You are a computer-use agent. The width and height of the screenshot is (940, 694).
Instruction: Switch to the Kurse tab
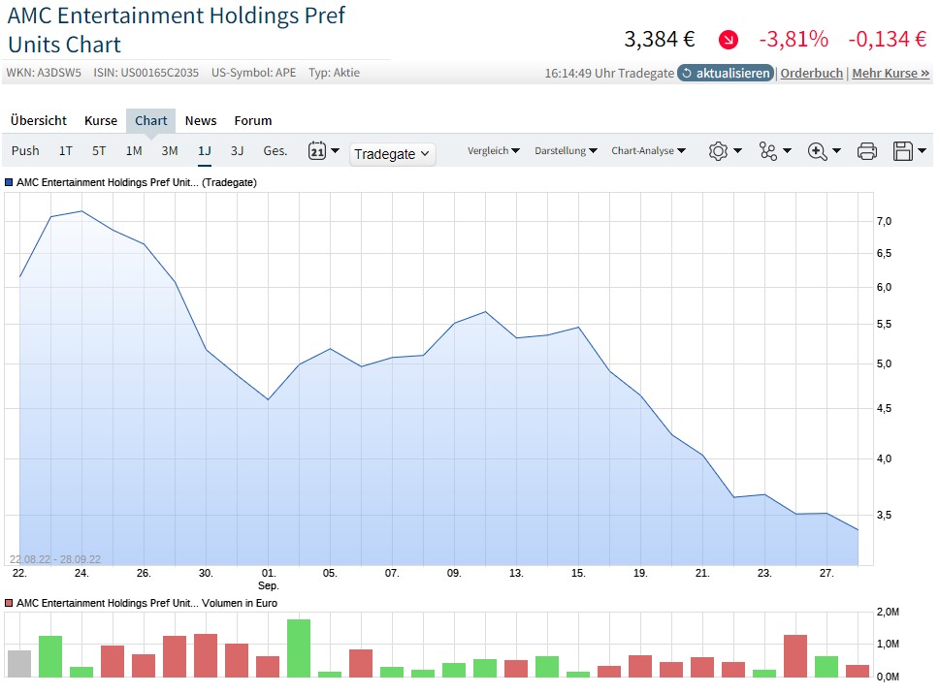click(x=101, y=121)
